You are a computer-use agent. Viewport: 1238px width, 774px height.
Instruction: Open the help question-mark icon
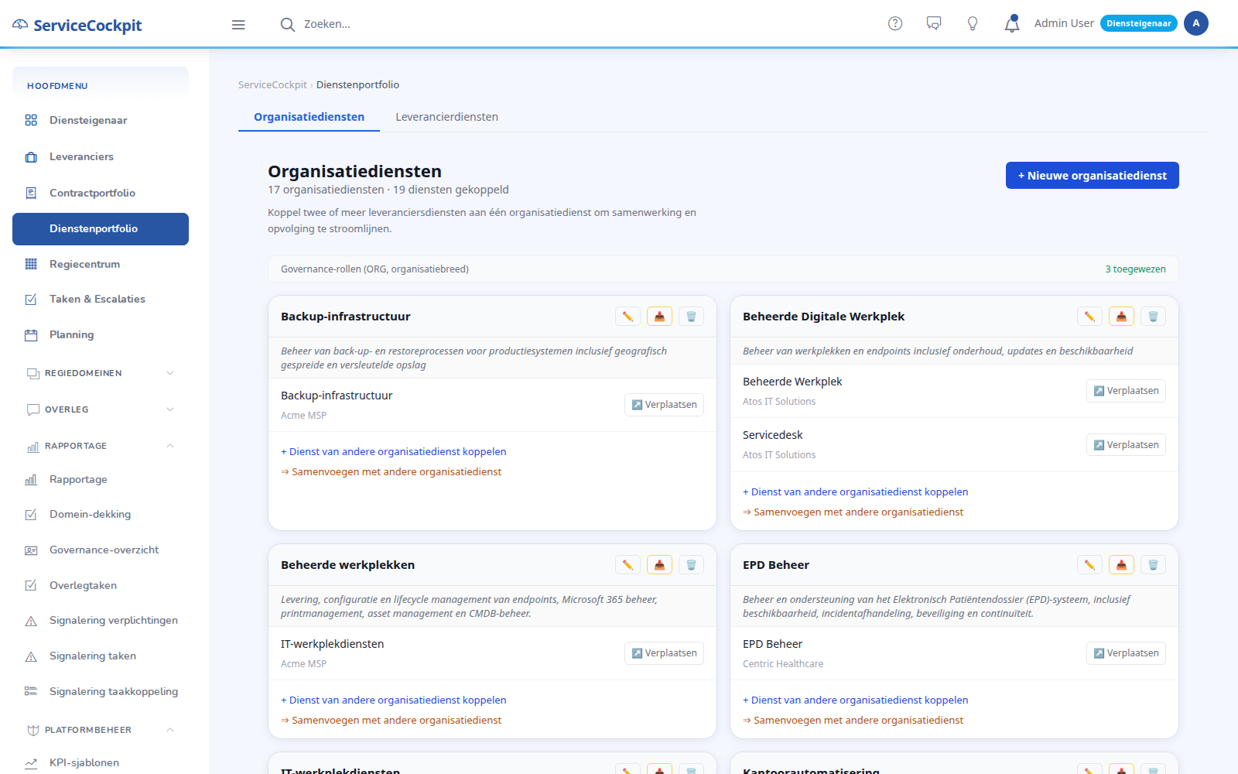[895, 24]
